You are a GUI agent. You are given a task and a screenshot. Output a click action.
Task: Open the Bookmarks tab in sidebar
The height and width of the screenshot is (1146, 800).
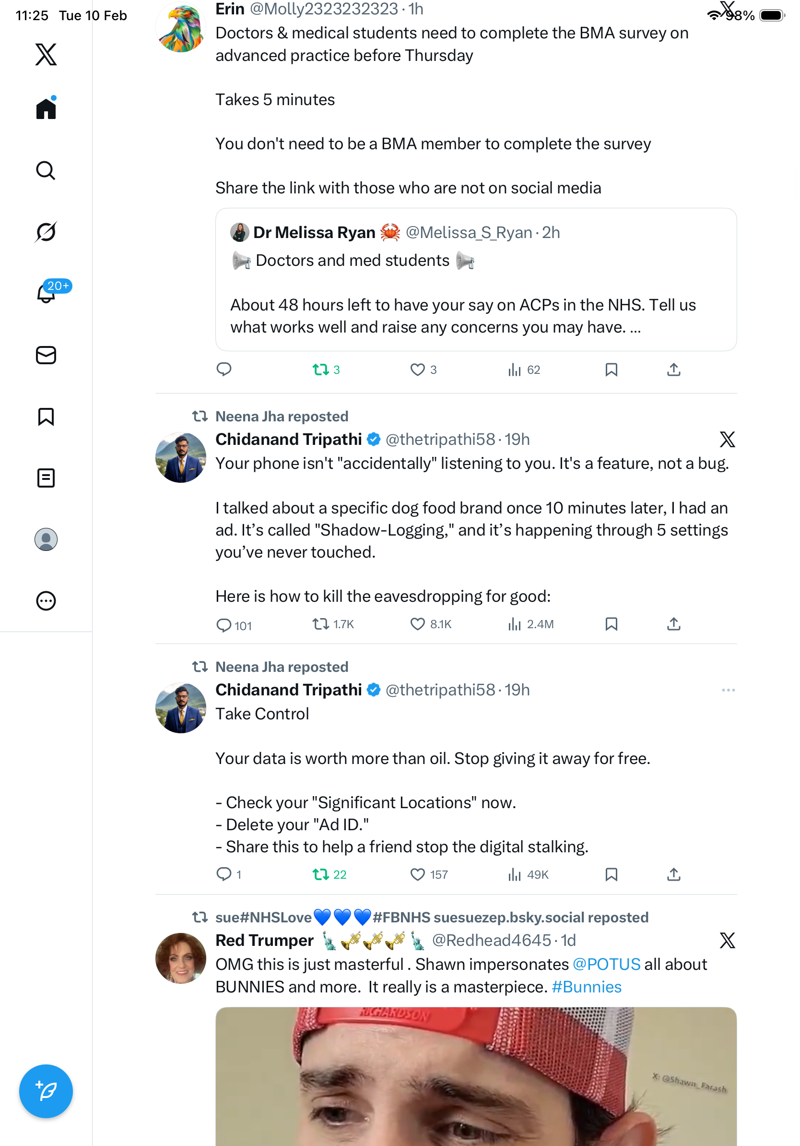click(46, 417)
